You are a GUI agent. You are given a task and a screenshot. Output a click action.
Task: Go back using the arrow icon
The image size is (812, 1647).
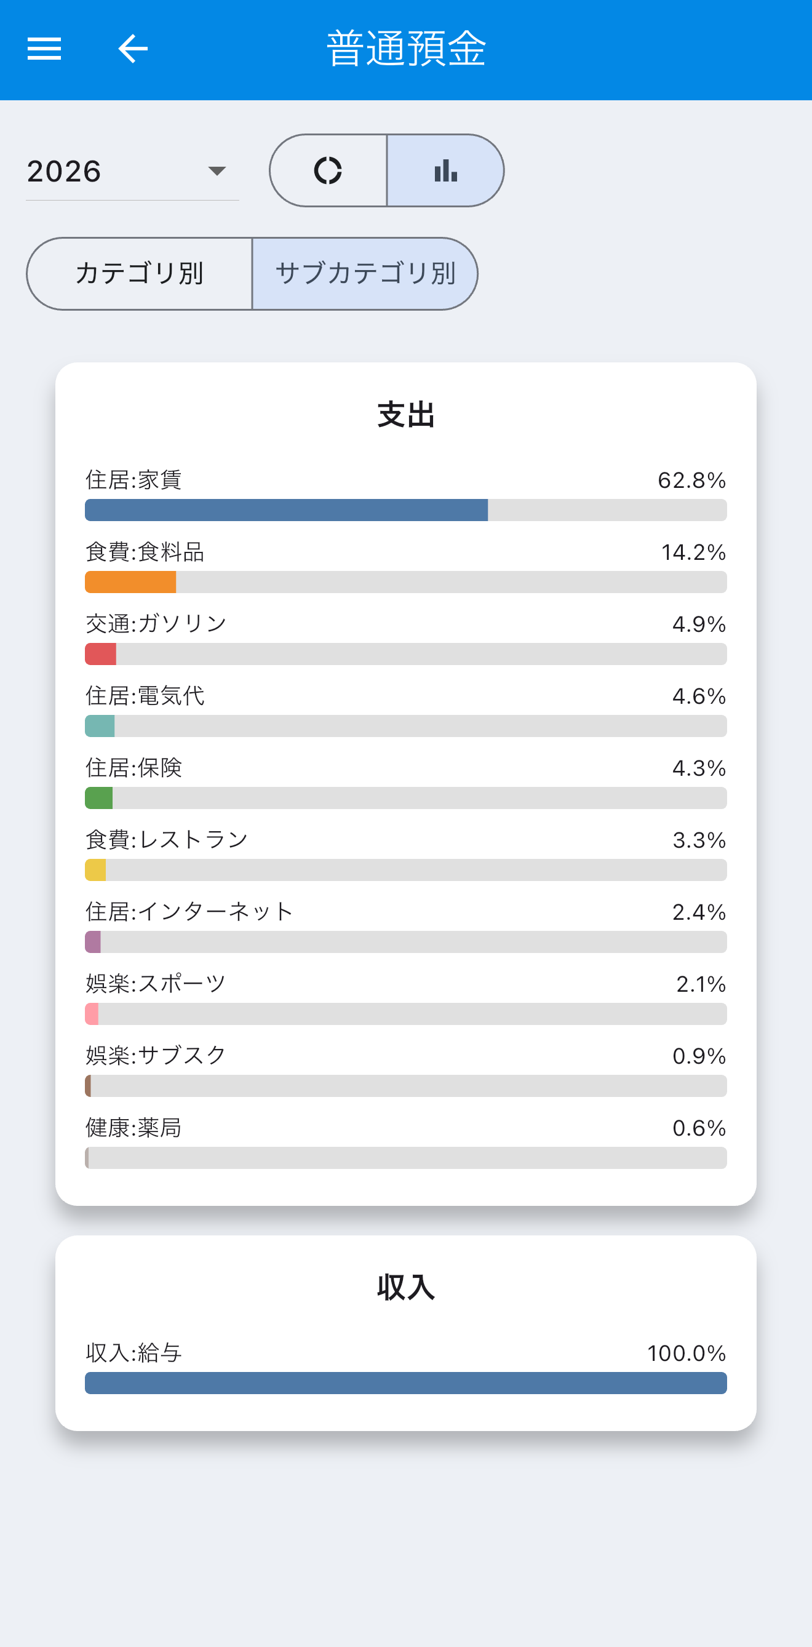133,49
